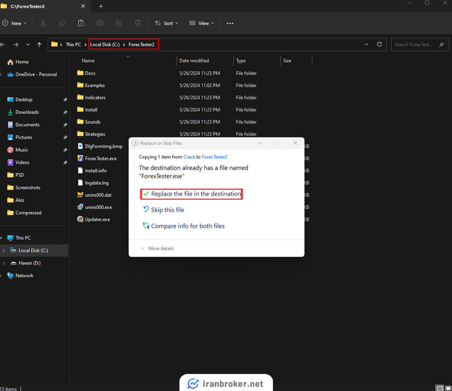Click the Paste clipboard icon
Screen dimensions: 452x391
click(81, 23)
